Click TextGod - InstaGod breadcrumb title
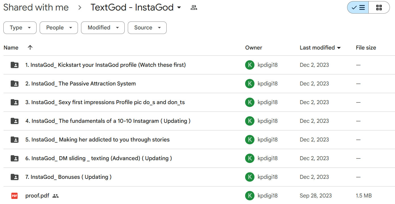This screenshot has height=204, width=395. click(x=132, y=7)
